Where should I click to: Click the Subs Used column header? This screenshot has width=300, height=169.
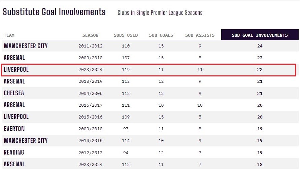pos(126,35)
